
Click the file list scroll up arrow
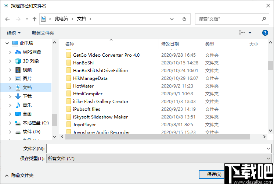(x=270, y=42)
